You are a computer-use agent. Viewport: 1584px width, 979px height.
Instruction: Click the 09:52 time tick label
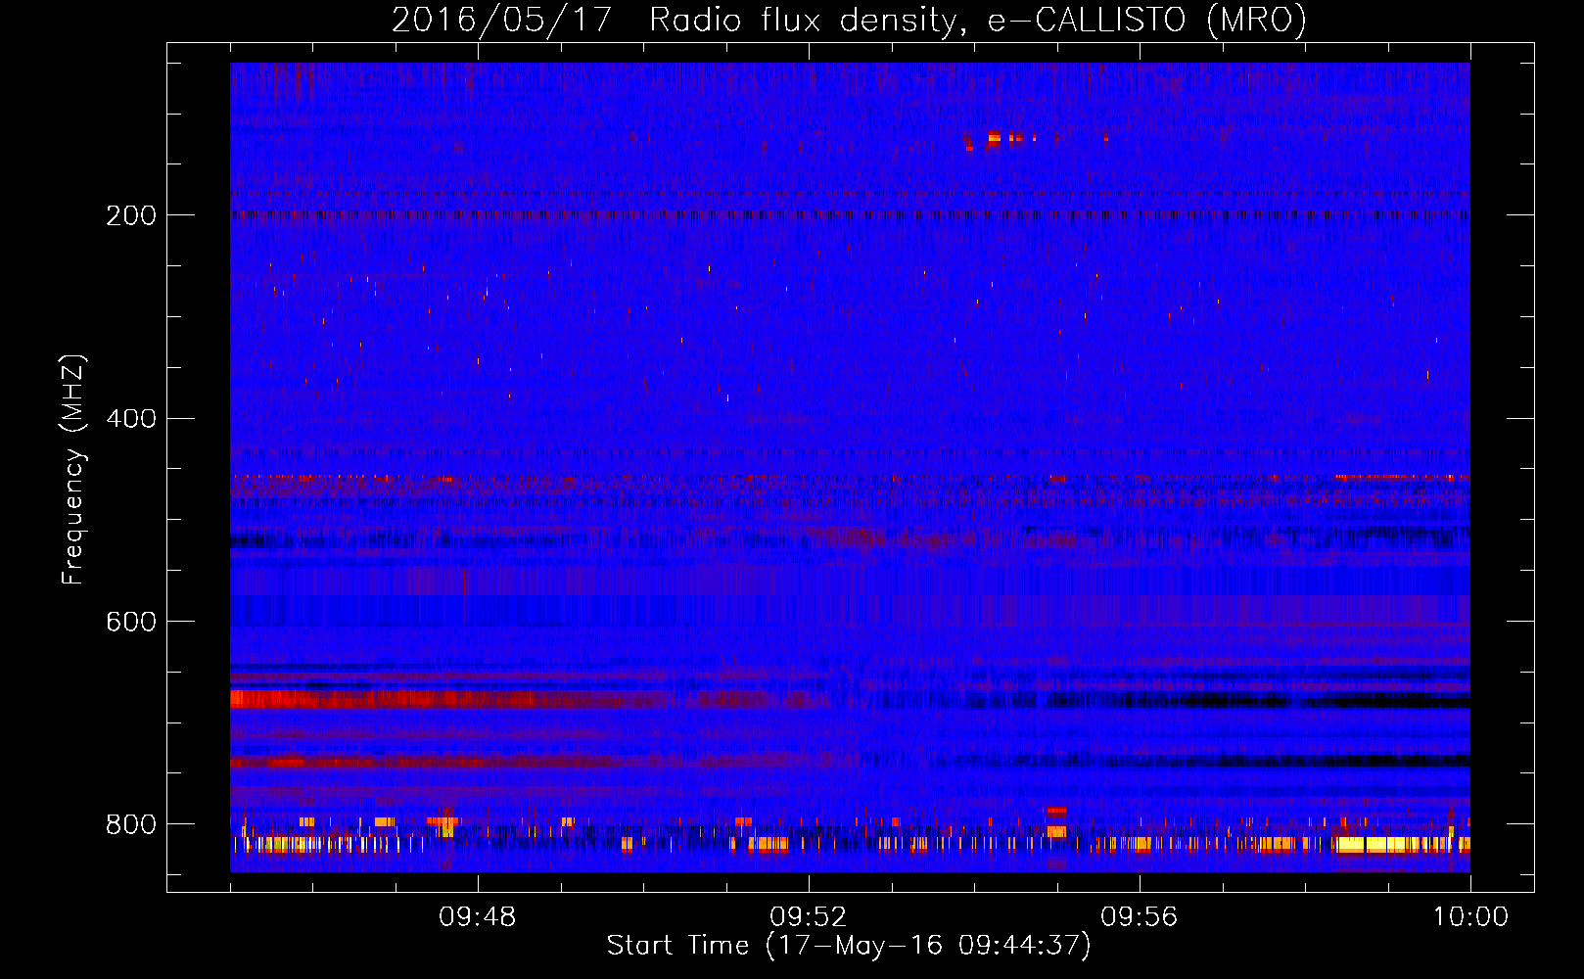tap(808, 917)
